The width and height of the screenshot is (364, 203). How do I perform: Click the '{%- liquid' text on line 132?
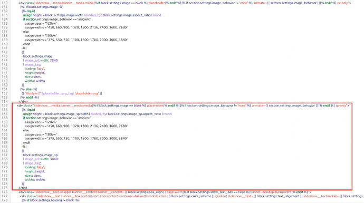[28, 11]
